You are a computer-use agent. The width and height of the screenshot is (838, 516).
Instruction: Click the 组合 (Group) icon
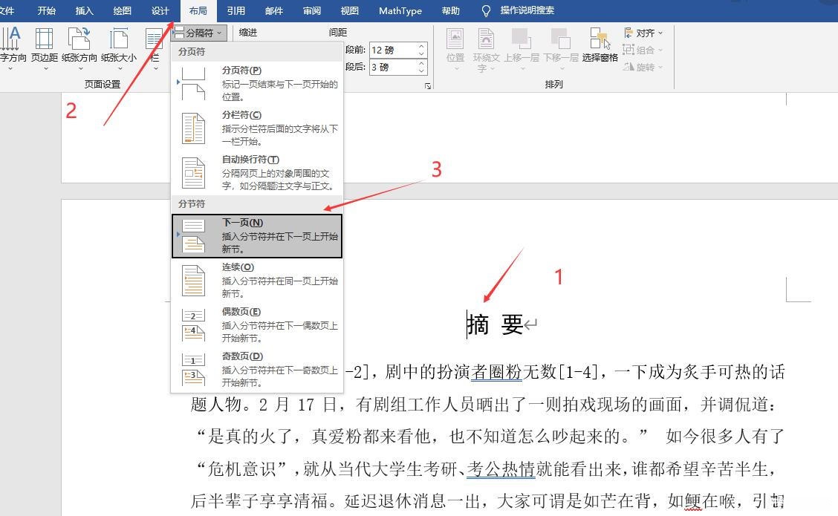tap(628, 50)
